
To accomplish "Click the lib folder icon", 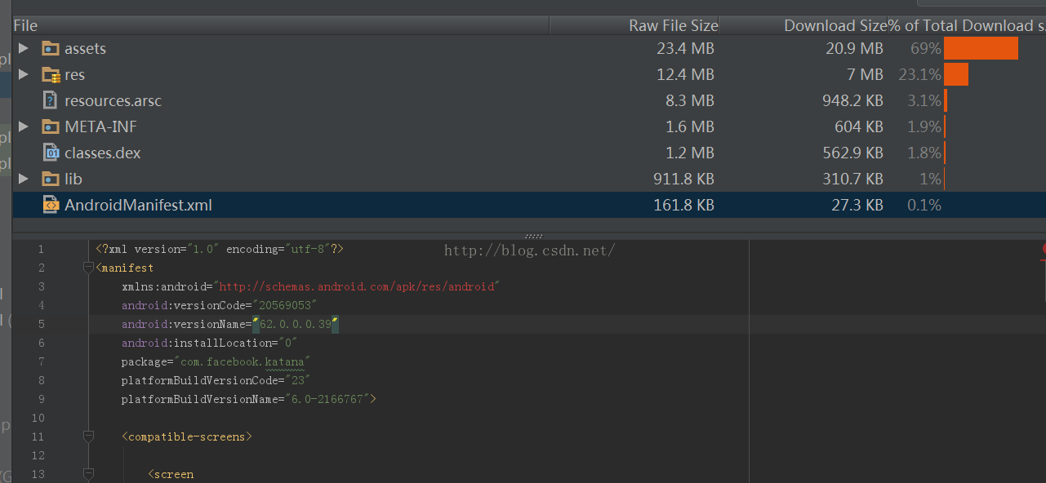I will [51, 179].
